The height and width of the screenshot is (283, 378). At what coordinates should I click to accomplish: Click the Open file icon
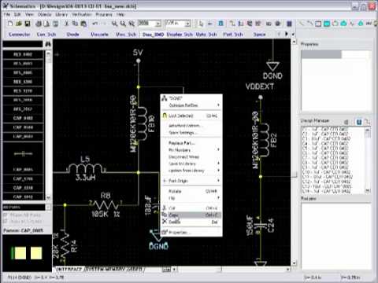coord(19,24)
